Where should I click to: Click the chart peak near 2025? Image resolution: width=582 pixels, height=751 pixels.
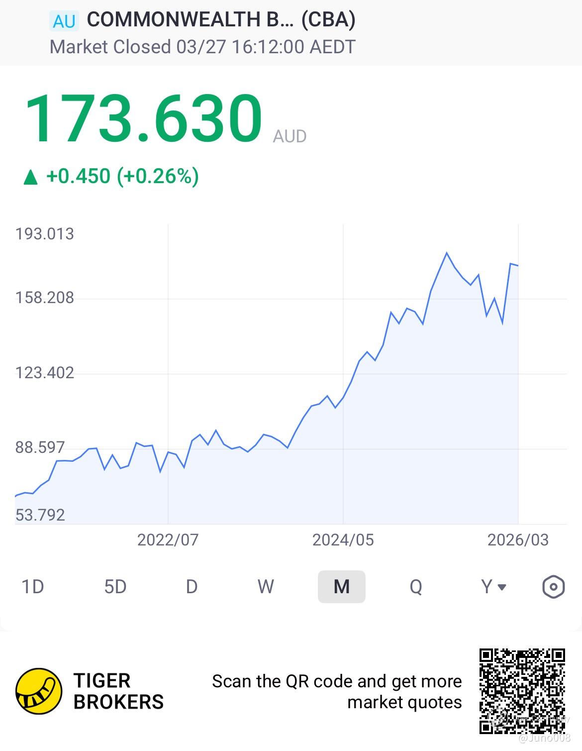click(x=447, y=253)
